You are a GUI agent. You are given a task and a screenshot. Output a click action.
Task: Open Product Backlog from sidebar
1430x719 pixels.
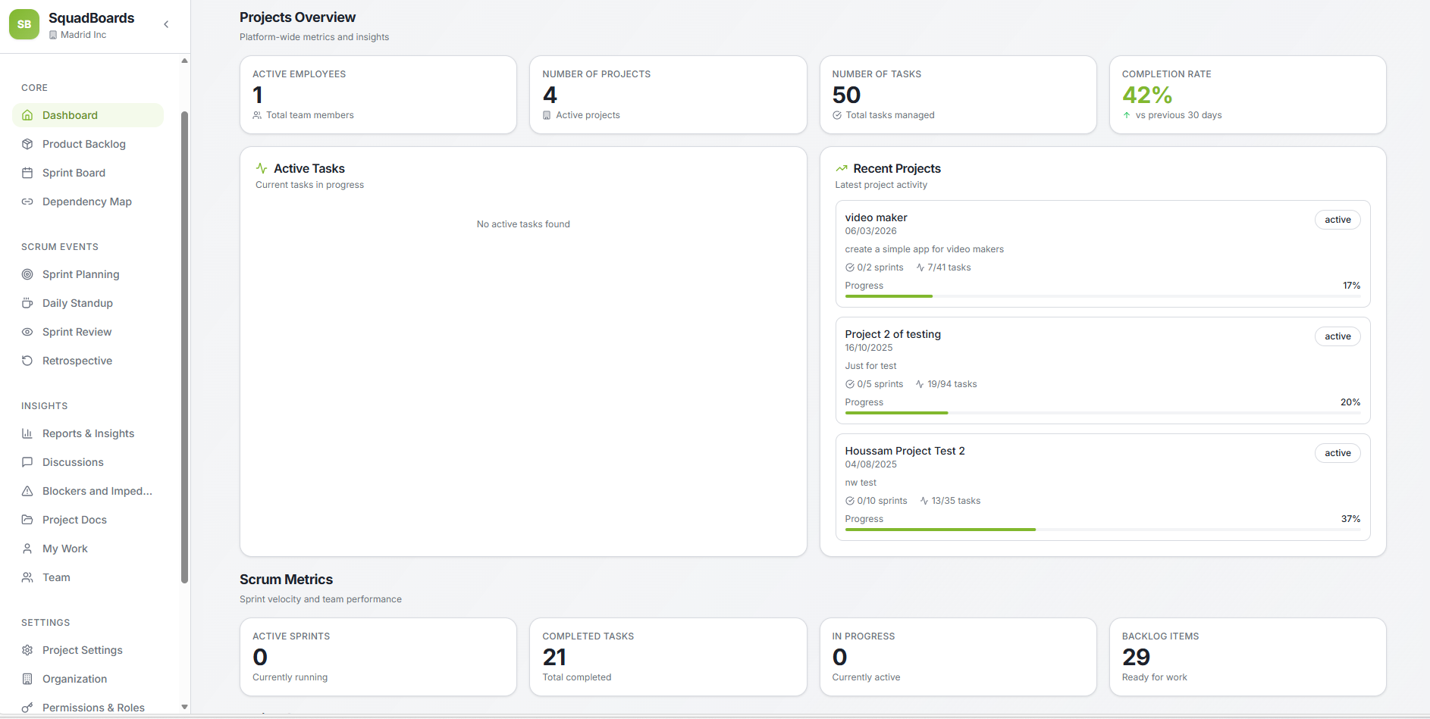pyautogui.click(x=88, y=144)
